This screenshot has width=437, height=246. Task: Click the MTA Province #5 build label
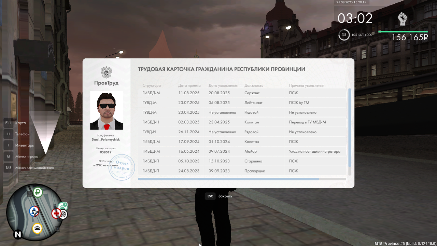click(x=405, y=244)
